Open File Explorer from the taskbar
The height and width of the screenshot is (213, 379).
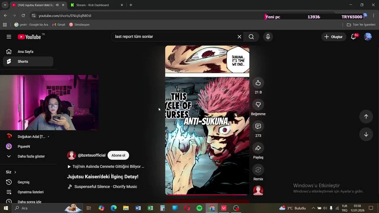point(126,208)
